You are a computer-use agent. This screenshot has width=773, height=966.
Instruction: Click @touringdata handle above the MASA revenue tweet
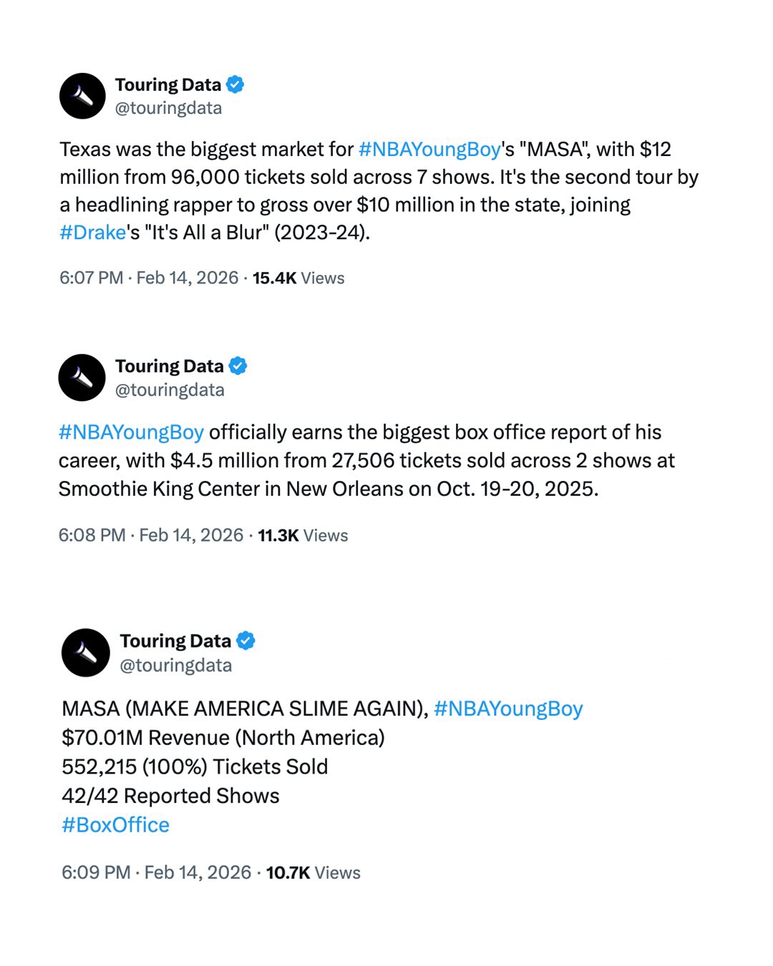coord(175,665)
